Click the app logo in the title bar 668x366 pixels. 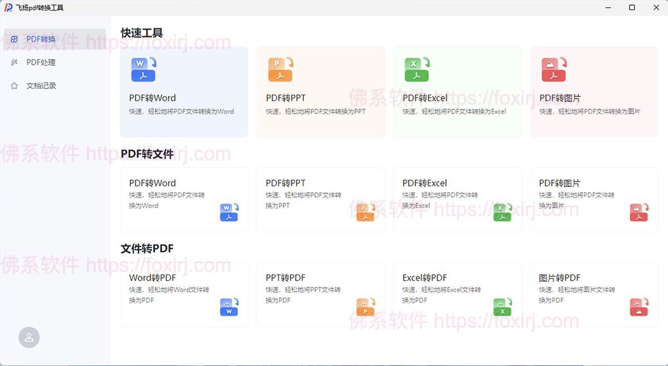(x=7, y=7)
